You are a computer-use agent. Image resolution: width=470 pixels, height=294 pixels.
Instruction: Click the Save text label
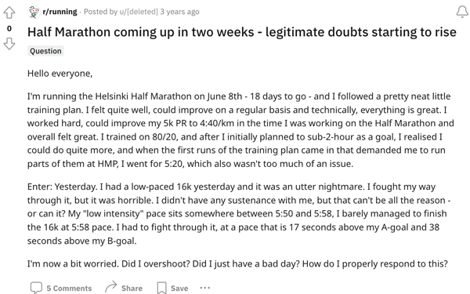coord(179,289)
